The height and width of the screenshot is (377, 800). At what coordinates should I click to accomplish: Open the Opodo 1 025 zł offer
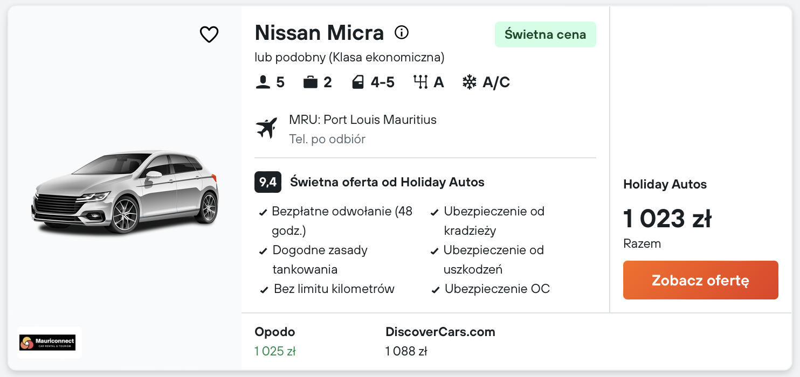(x=275, y=341)
